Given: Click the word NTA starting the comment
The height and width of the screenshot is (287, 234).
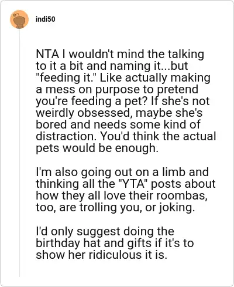Looking at the screenshot, I should (47, 54).
